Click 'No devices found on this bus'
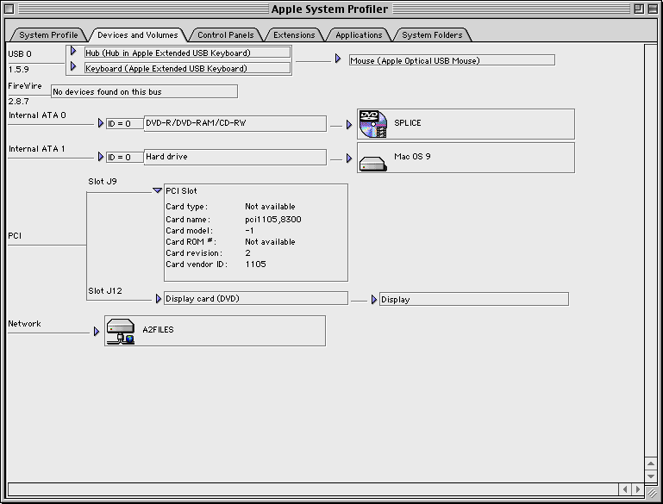Screen dimensions: 663x504 144,91
